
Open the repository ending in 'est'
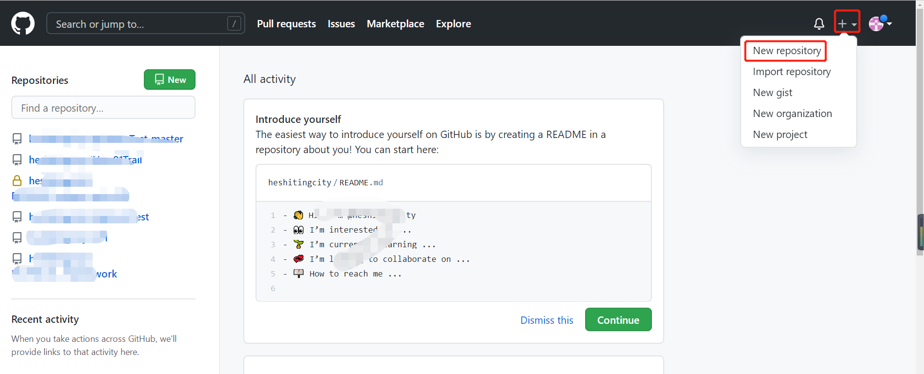[x=89, y=217]
